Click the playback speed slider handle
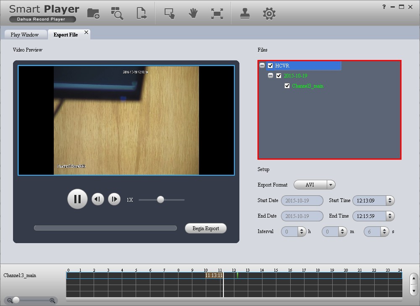Image resolution: width=420 pixels, height=306 pixels. (x=160, y=200)
